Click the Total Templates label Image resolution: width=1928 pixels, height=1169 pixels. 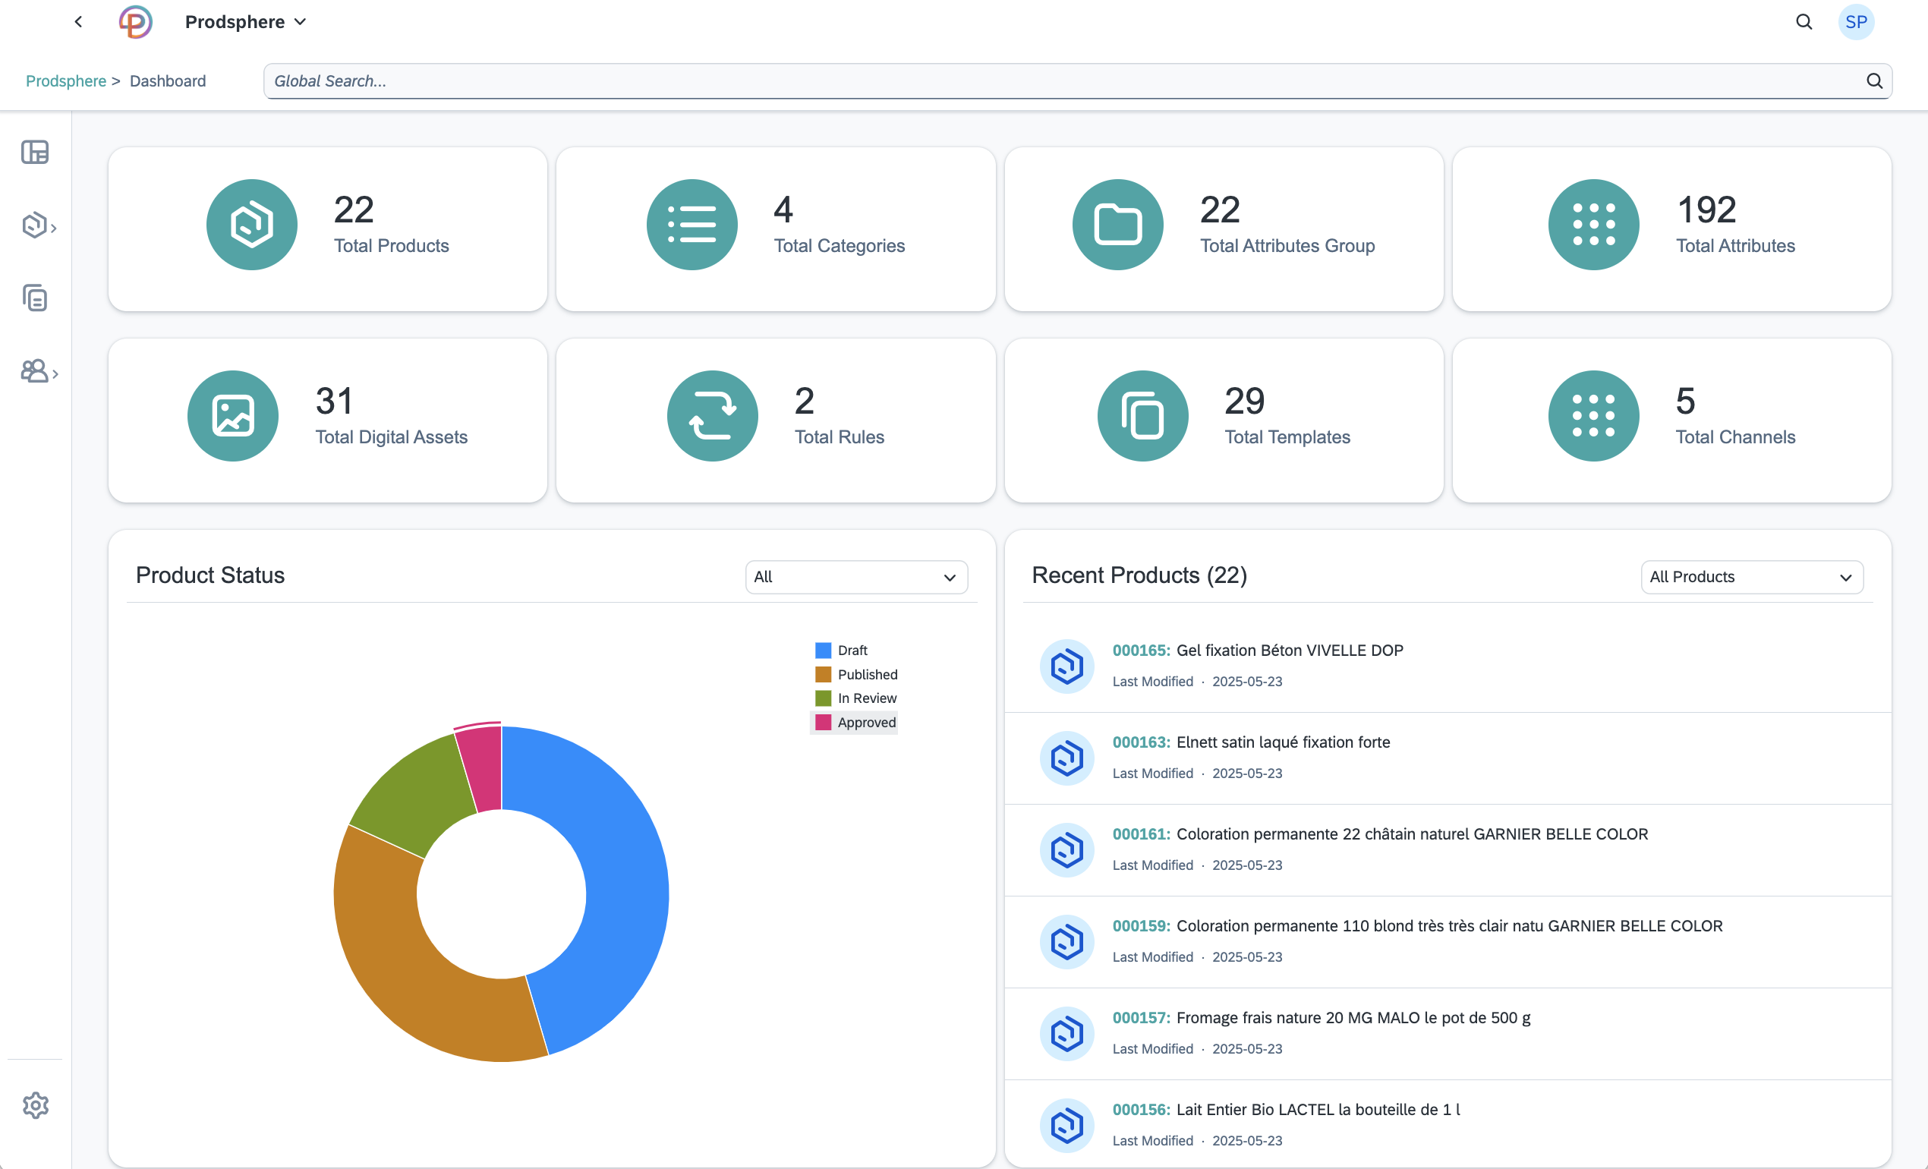(1287, 437)
